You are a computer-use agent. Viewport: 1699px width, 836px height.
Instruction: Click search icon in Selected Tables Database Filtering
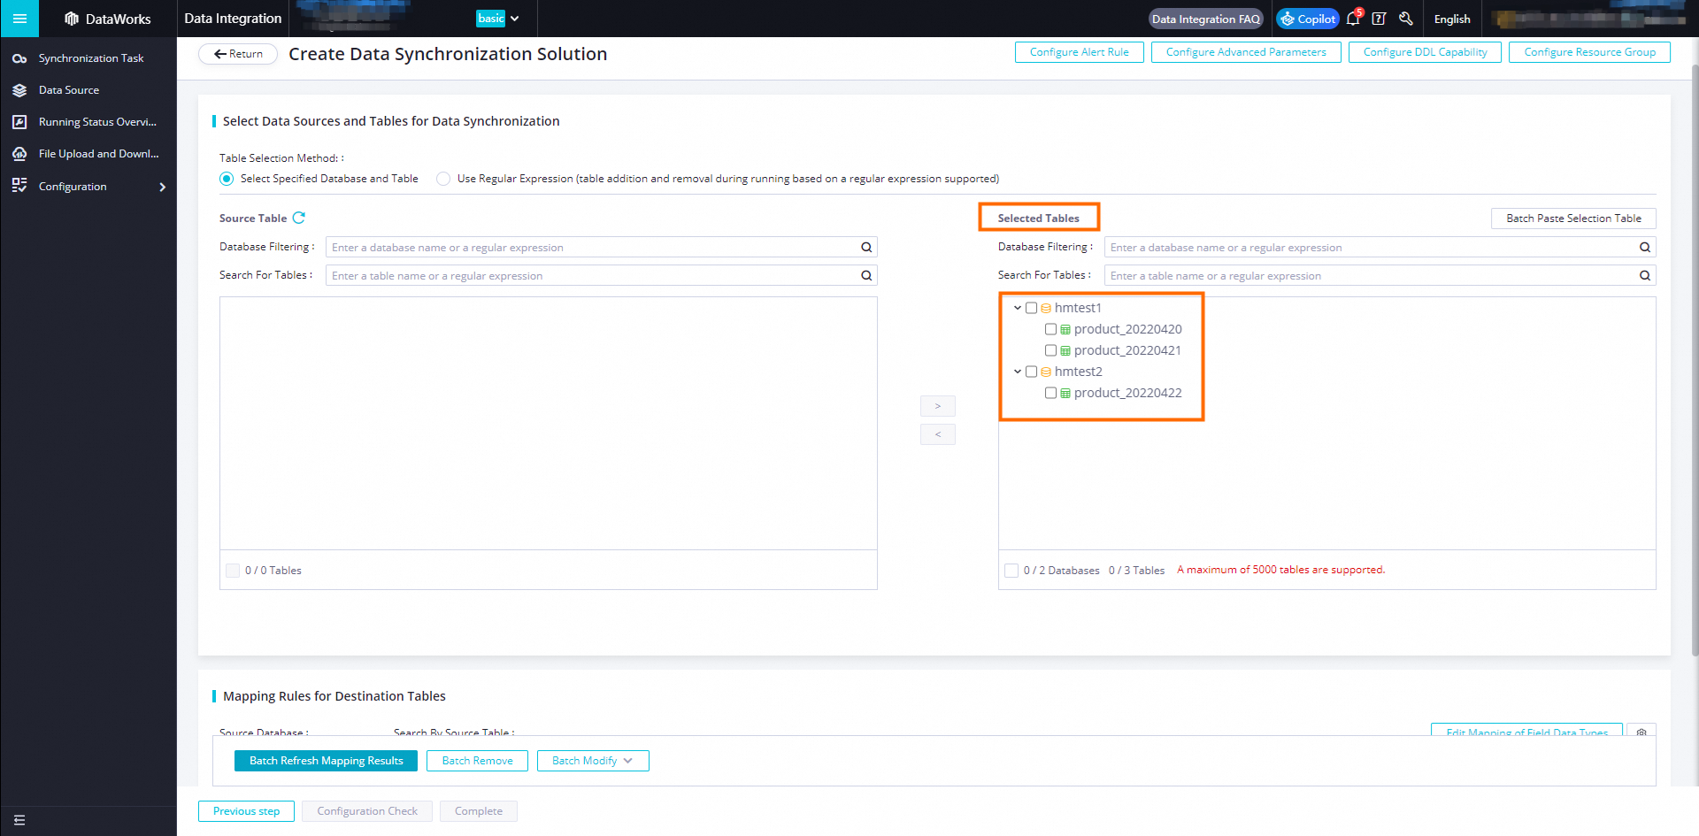[x=1645, y=248]
